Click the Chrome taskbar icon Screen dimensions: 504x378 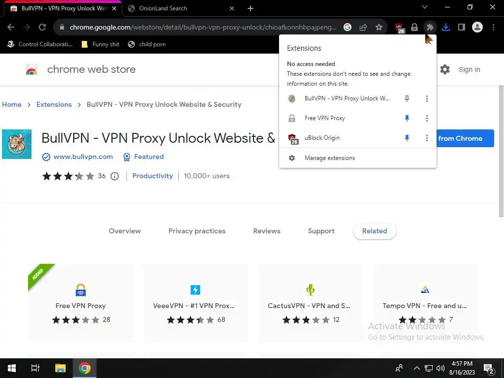[x=85, y=368]
